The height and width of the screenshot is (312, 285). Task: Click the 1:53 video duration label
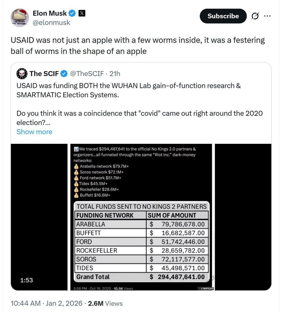click(26, 280)
